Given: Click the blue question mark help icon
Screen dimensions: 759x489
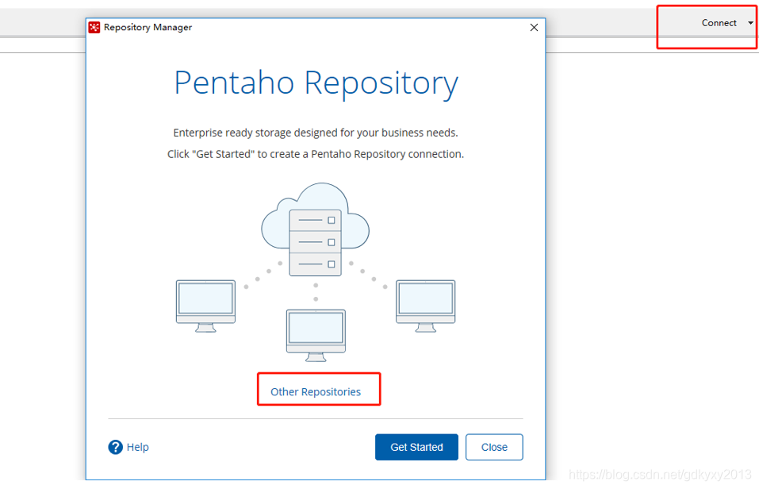Looking at the screenshot, I should pos(115,447).
